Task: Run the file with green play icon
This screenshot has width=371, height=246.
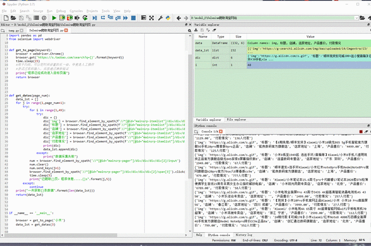Action: point(54,18)
